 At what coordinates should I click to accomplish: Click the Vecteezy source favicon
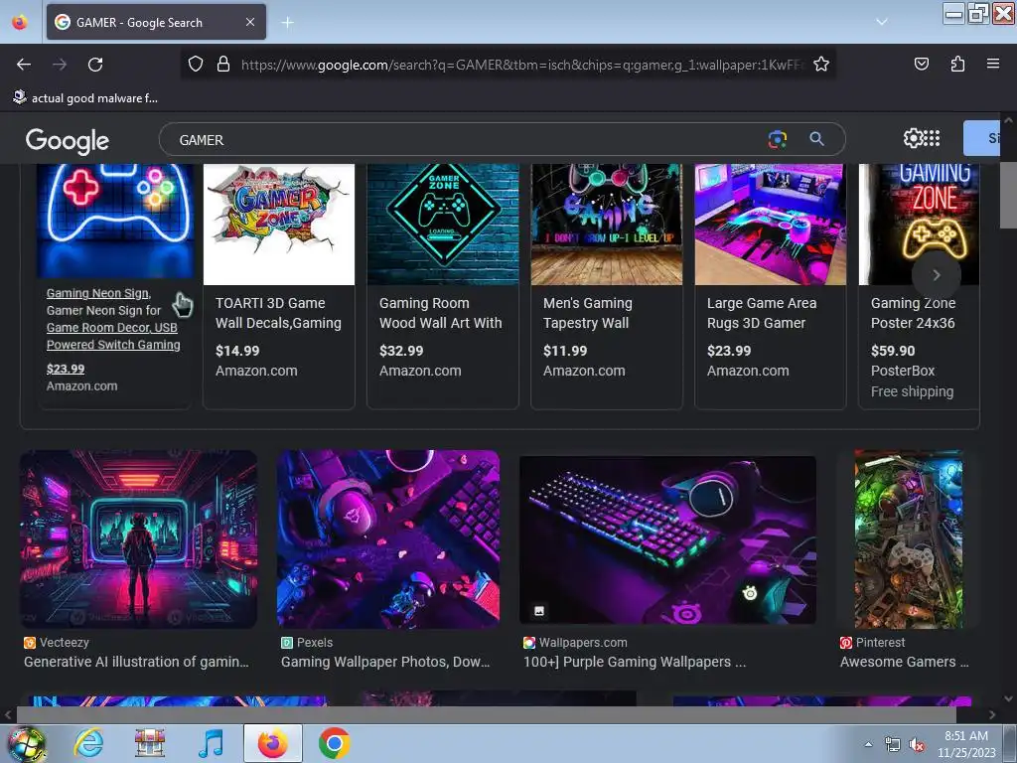[x=30, y=643]
